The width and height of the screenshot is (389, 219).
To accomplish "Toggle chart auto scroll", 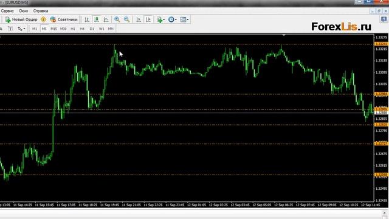I will point(139,19).
